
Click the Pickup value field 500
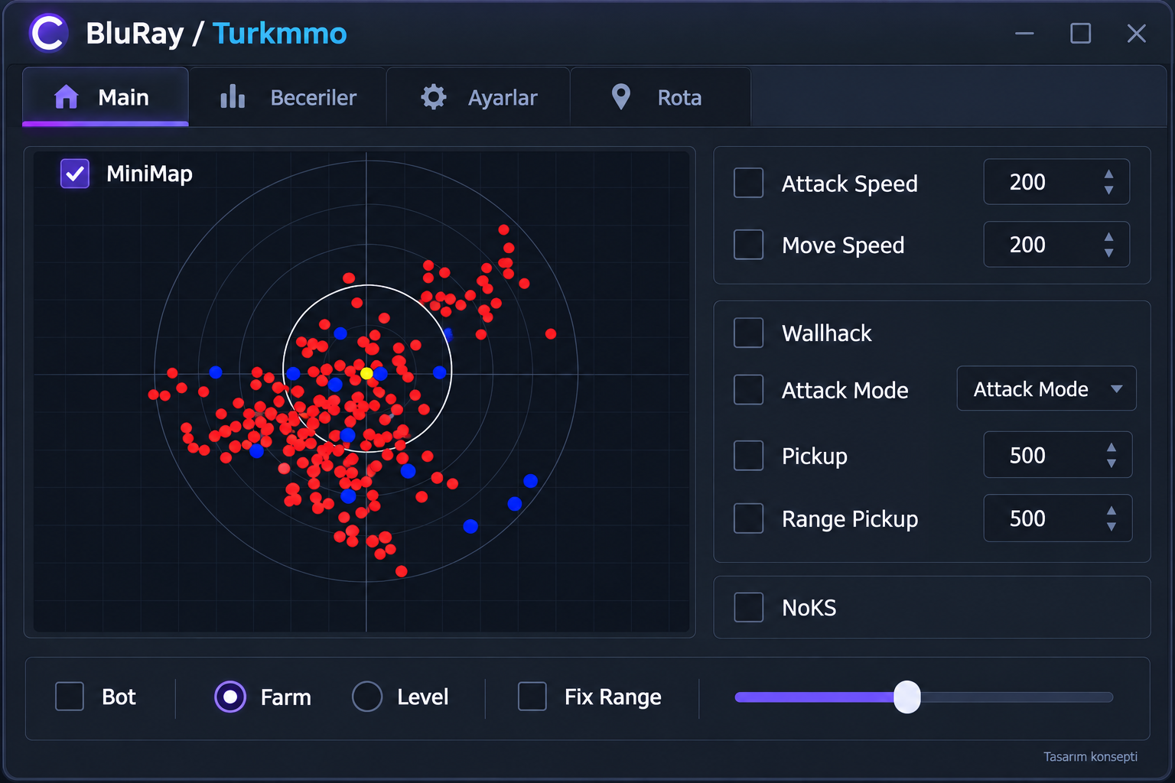[x=1057, y=455]
